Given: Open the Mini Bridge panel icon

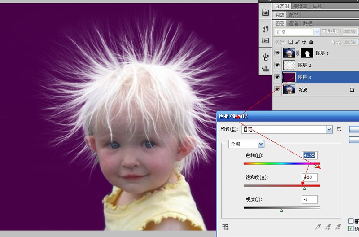Looking at the screenshot, I should point(265,13).
